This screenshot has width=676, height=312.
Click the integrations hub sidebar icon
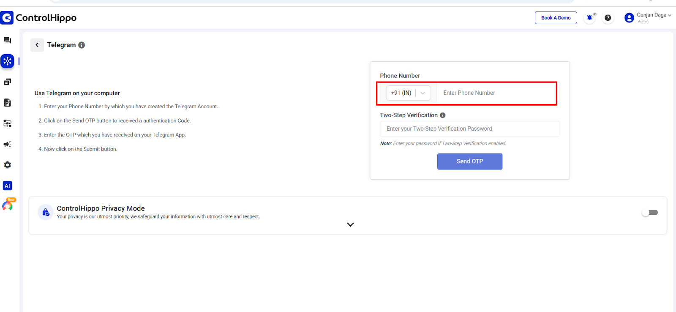(x=7, y=61)
